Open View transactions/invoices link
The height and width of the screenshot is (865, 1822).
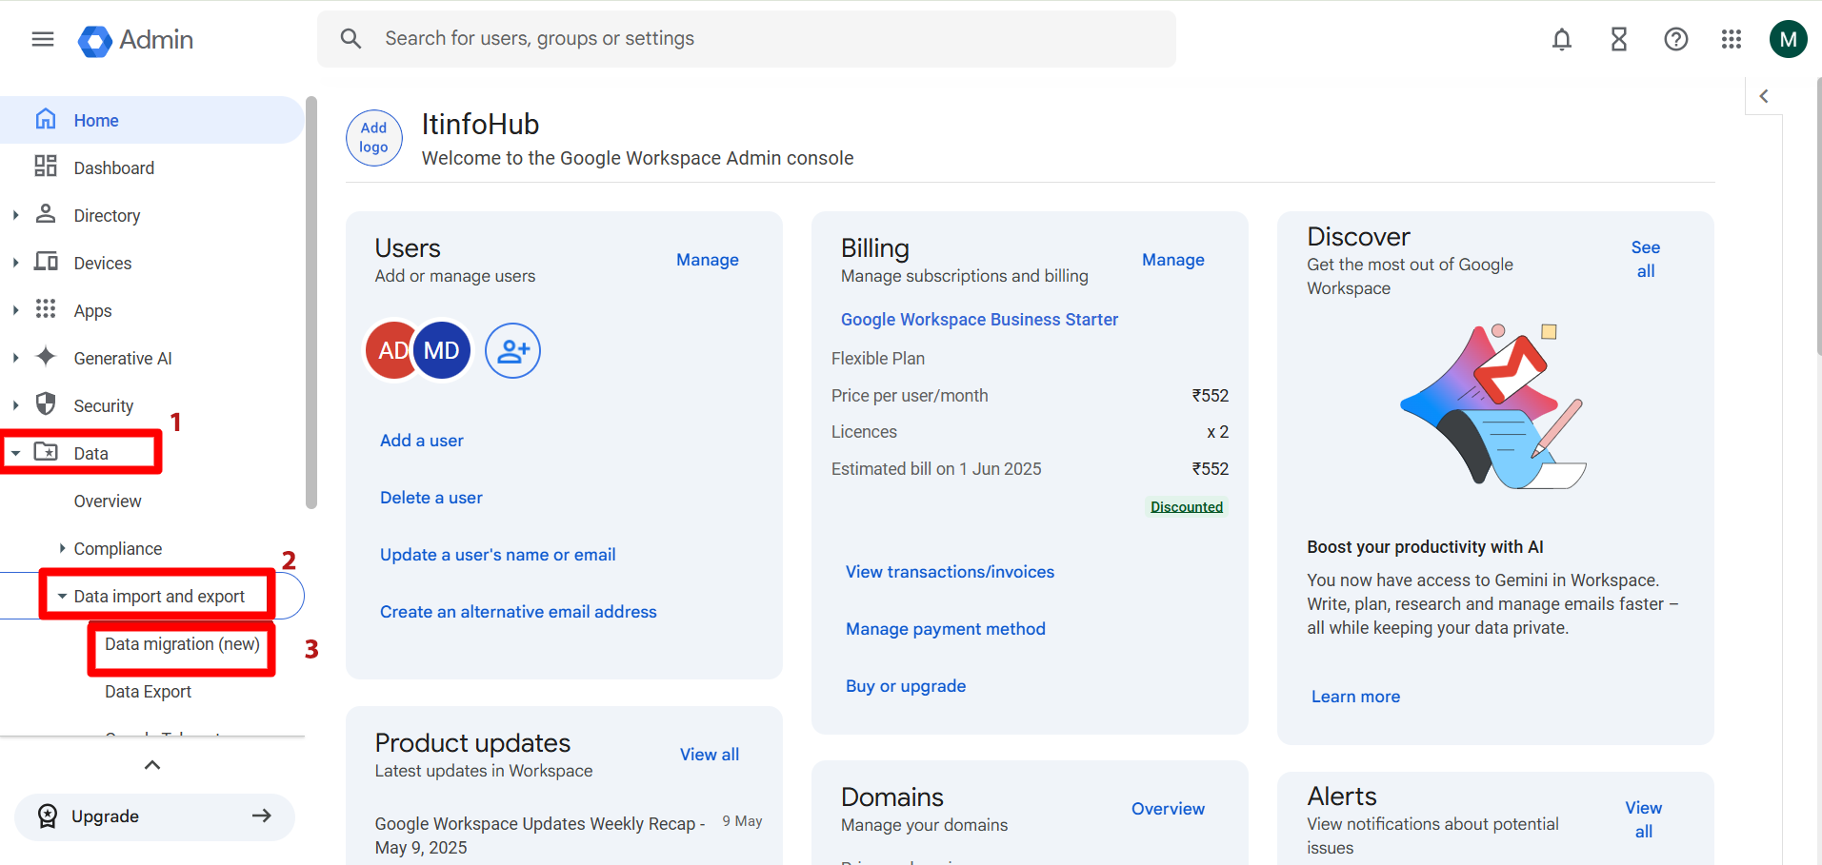coord(951,572)
